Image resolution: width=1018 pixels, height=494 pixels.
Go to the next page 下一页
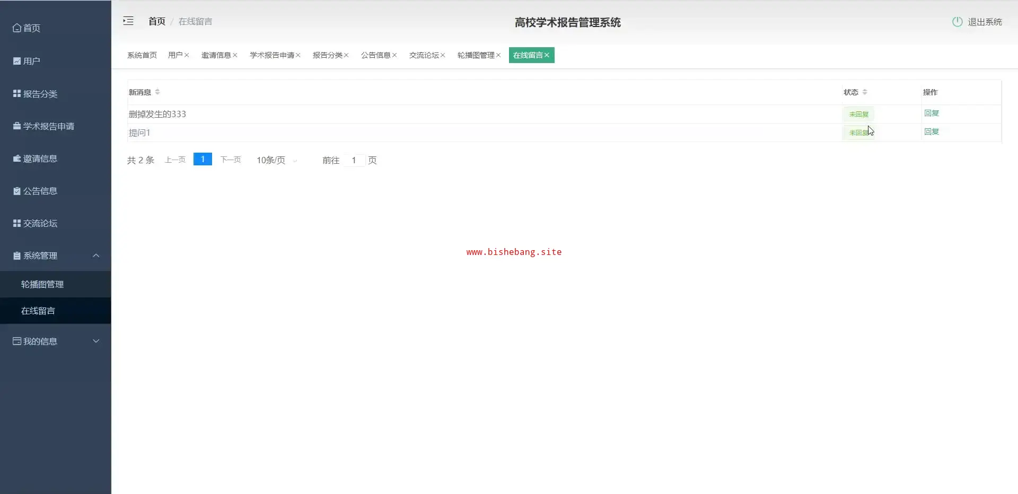pos(231,160)
